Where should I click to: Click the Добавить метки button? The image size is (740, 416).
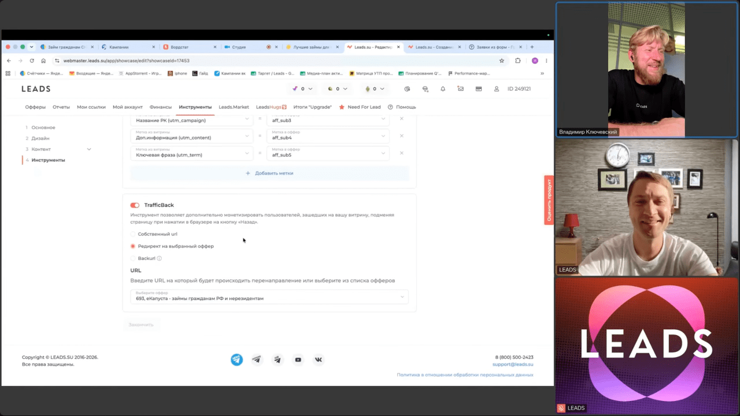click(x=269, y=173)
